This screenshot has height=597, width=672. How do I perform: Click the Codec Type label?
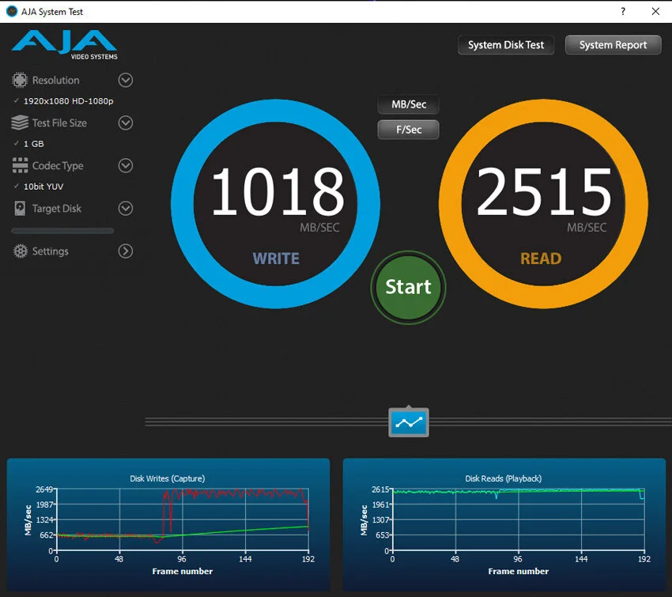click(58, 166)
